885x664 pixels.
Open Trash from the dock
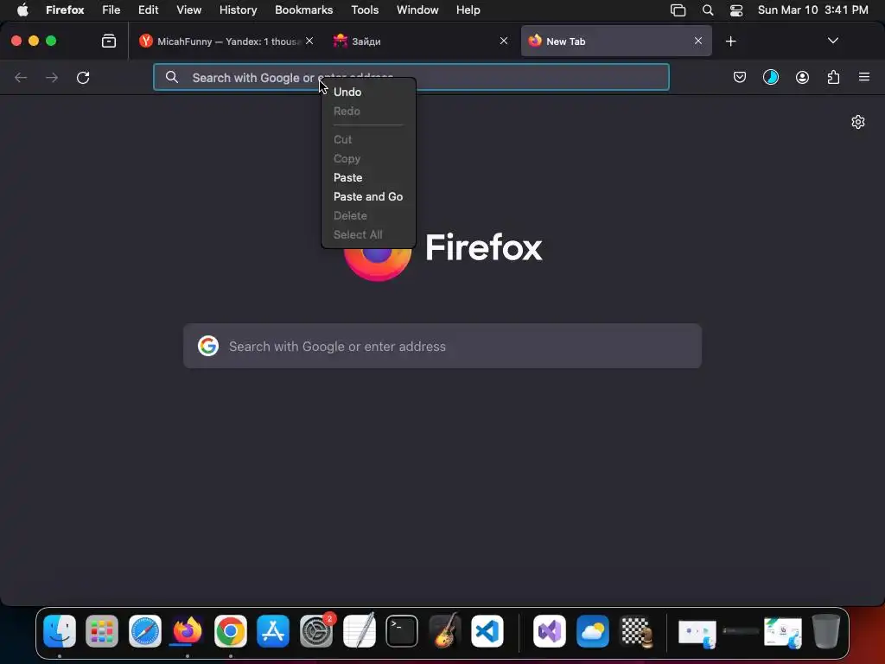click(x=826, y=630)
